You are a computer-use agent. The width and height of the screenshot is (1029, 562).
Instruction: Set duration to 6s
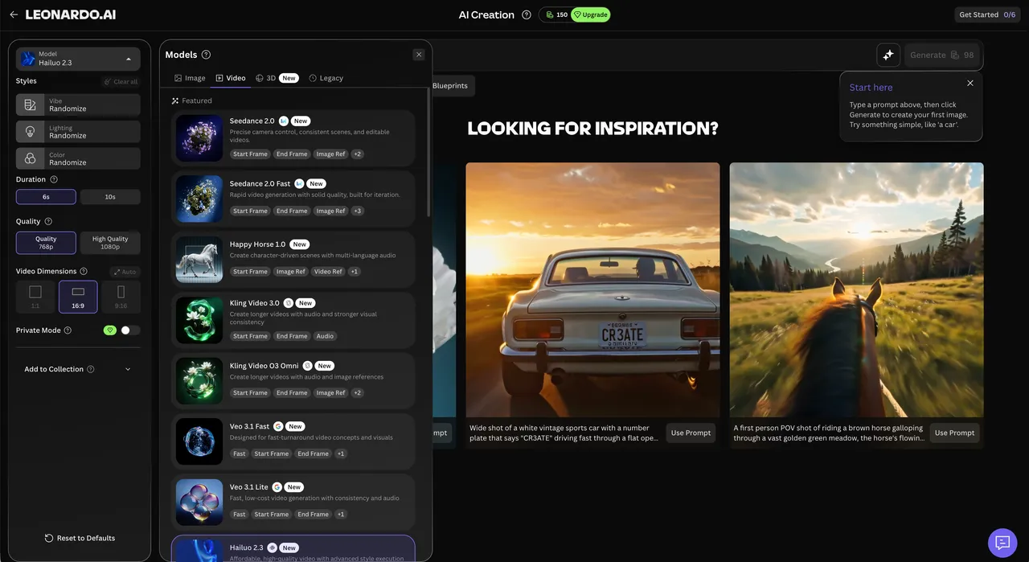[x=46, y=197]
